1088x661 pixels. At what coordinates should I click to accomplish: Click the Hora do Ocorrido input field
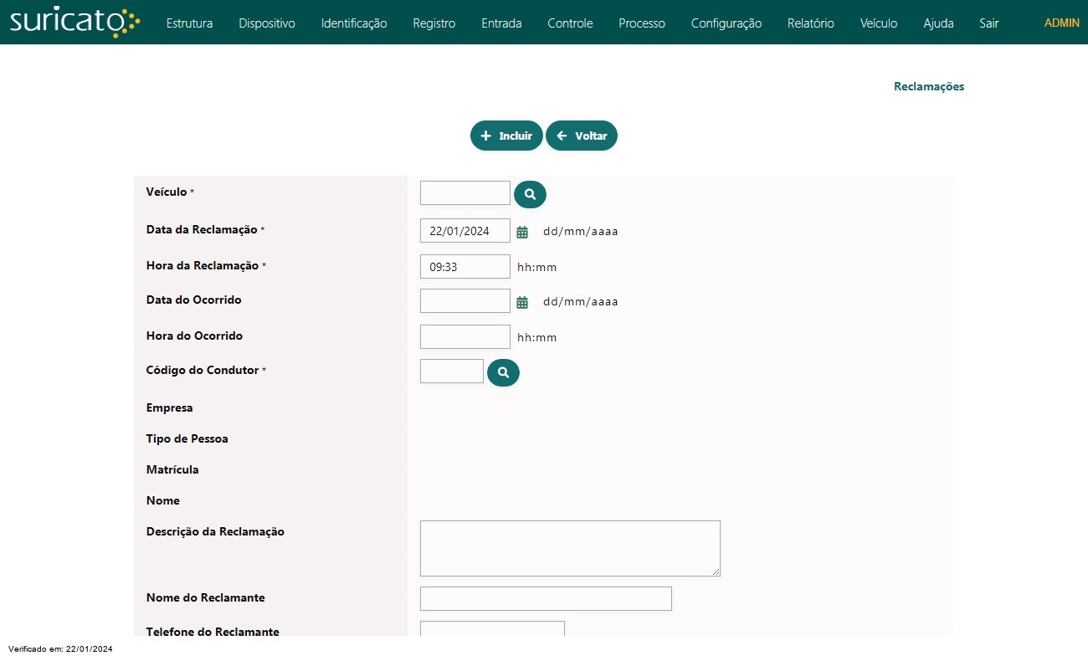pos(464,337)
